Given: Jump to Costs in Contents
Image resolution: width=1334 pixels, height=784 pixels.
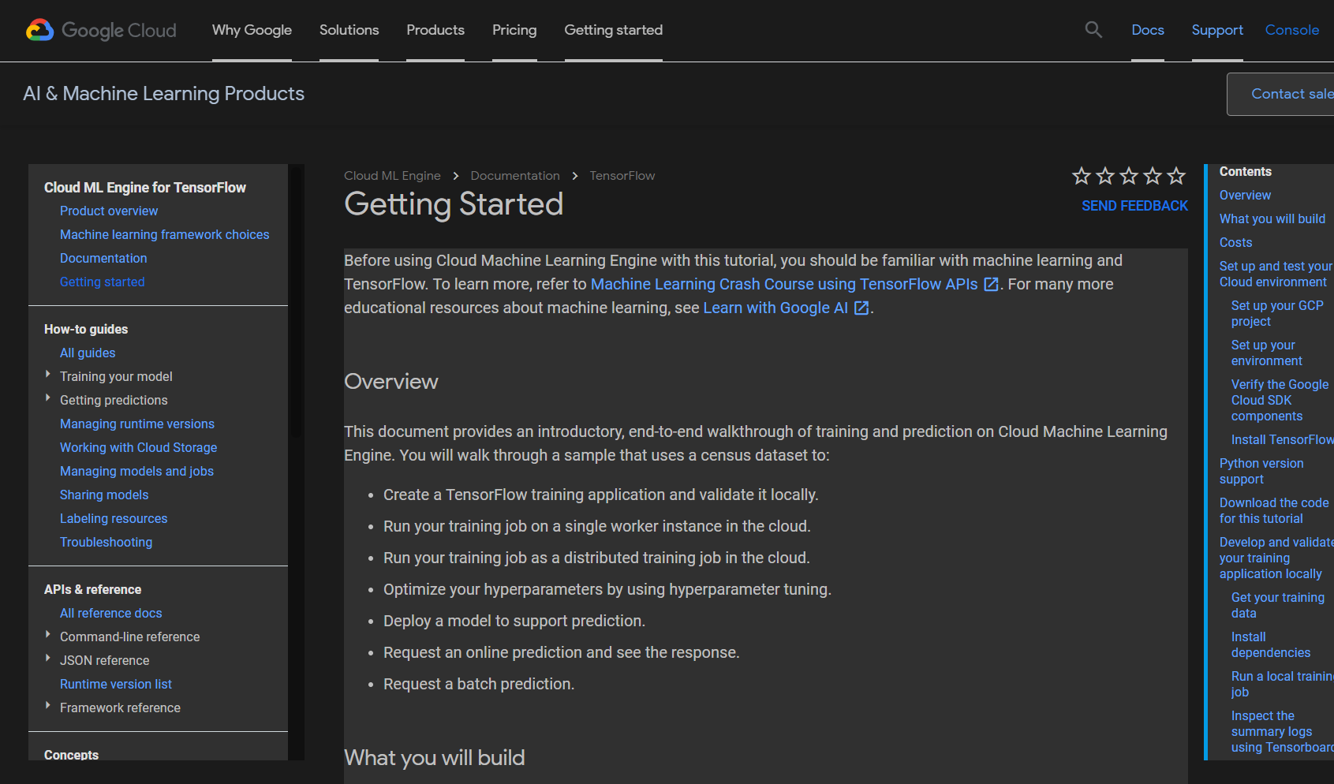Looking at the screenshot, I should point(1235,242).
